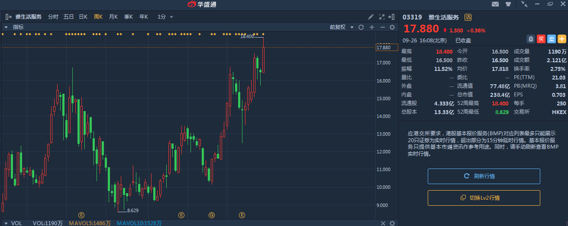
Task: Click the 切换Lv2行情 button
Action: tap(484, 198)
